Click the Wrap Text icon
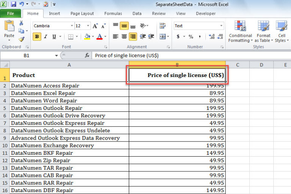The height and width of the screenshot is (194, 291). tap(163, 26)
